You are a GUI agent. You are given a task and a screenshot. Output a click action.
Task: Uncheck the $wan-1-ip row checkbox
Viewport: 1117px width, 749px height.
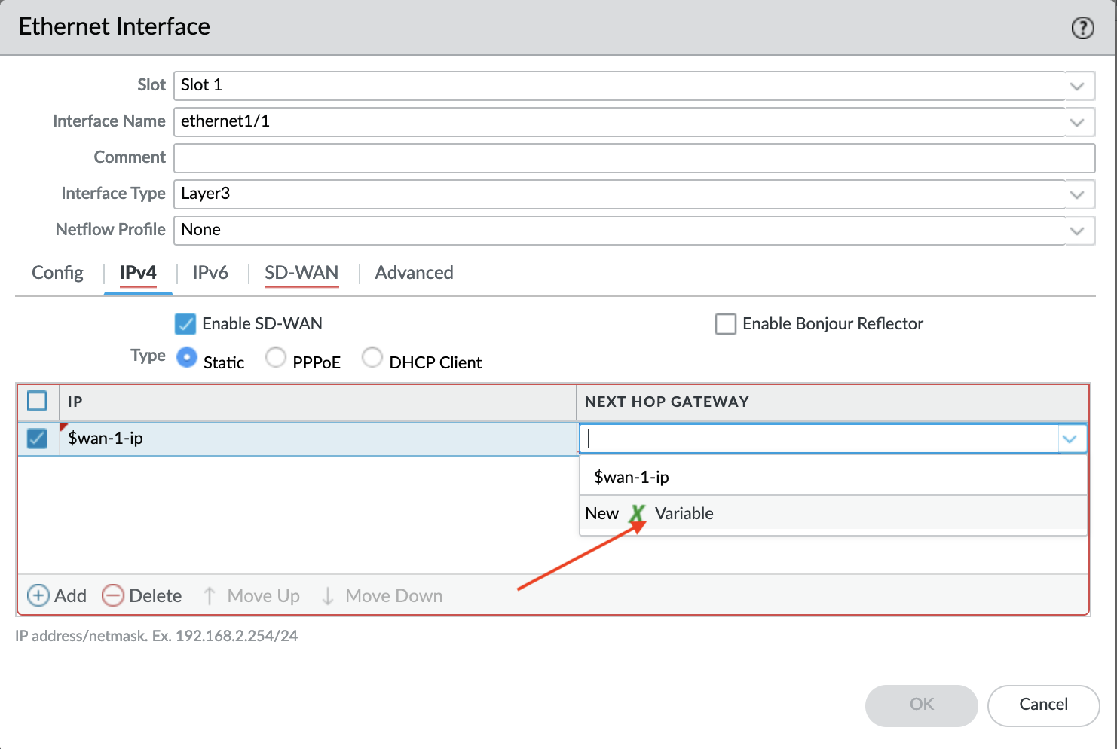coord(37,438)
